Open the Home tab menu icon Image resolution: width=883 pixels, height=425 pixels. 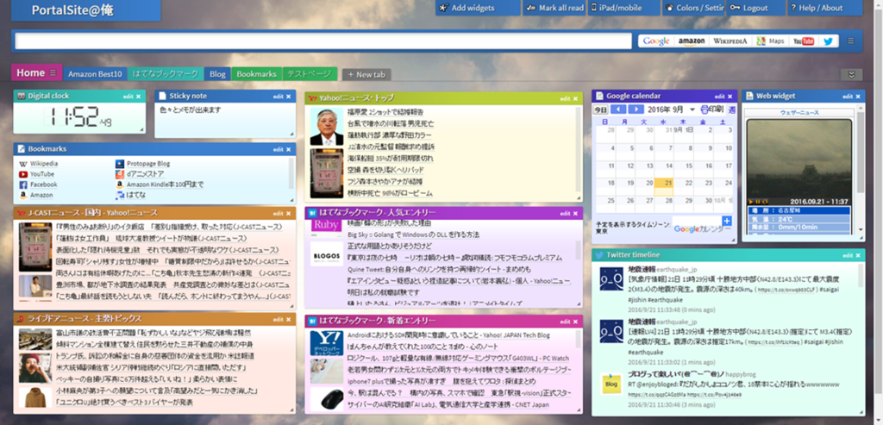click(x=53, y=73)
